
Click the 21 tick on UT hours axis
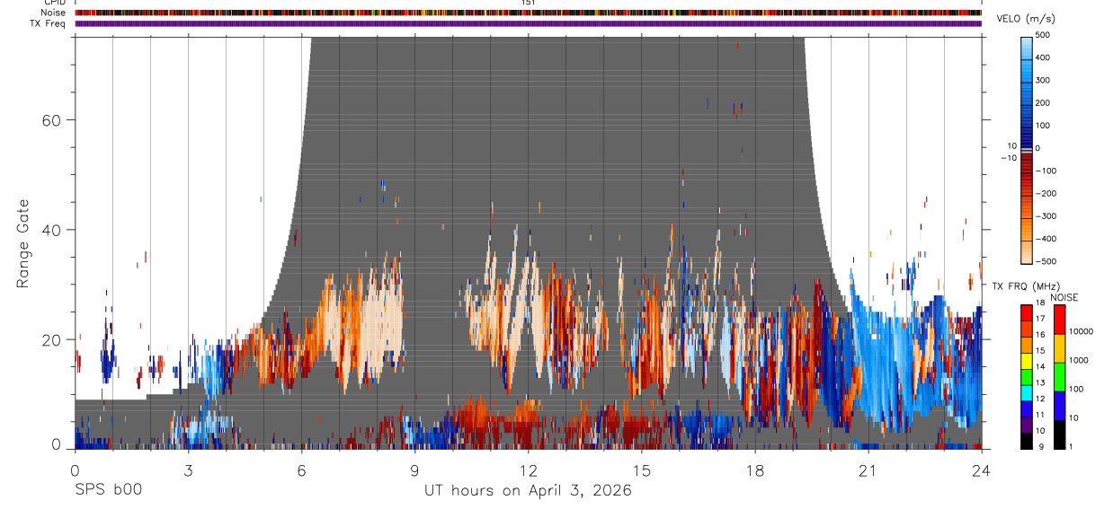coord(868,470)
